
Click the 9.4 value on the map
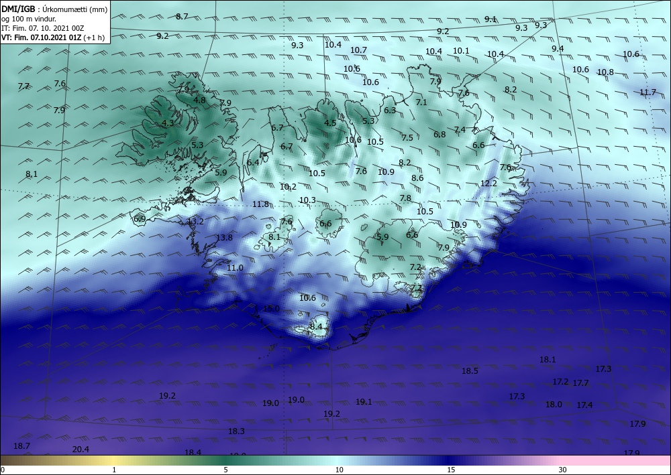558,48
